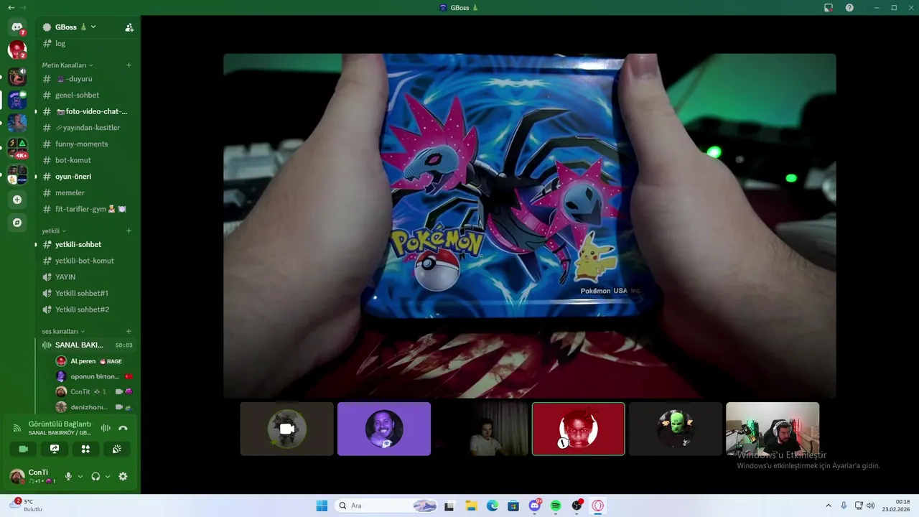Open Microsoft Edge from the taskbar
Viewport: 919px width, 517px height.
click(x=493, y=506)
